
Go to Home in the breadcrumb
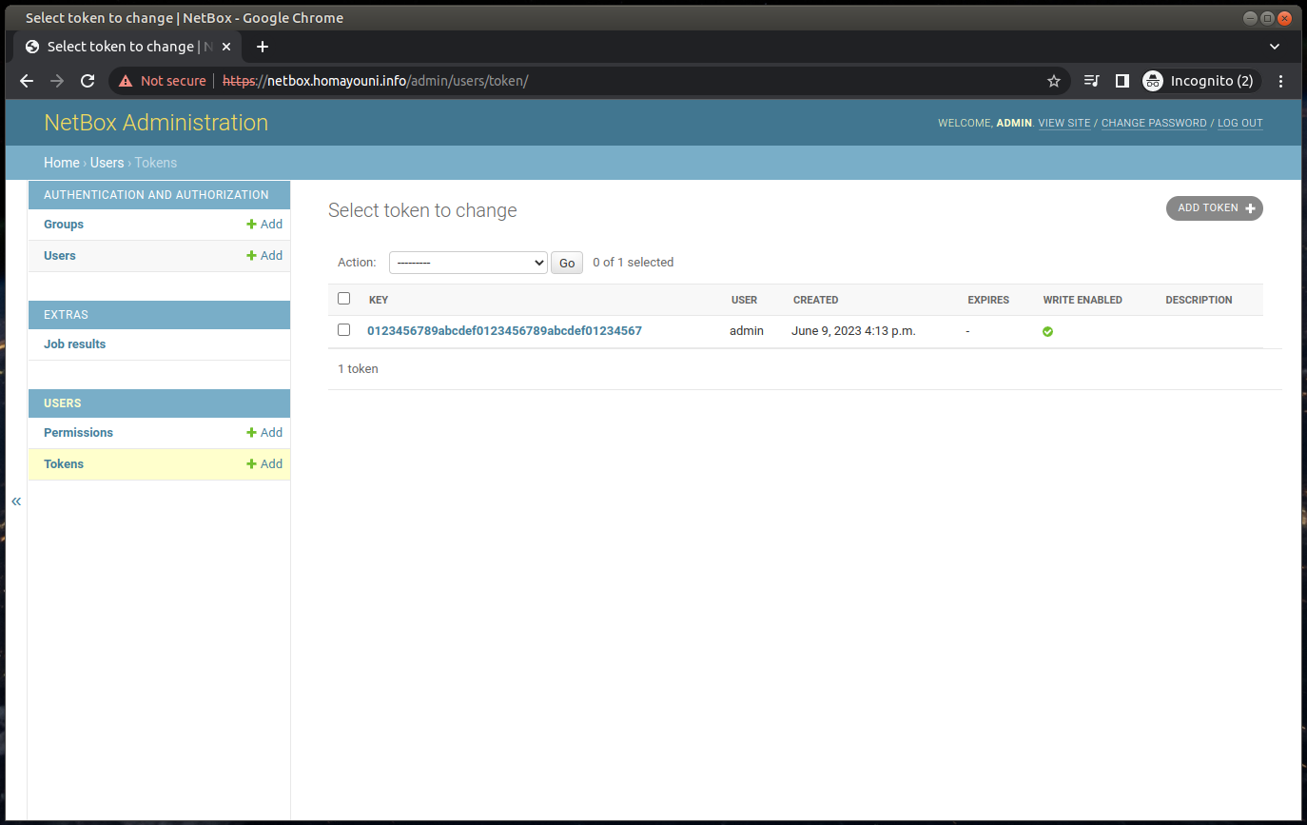coord(62,163)
